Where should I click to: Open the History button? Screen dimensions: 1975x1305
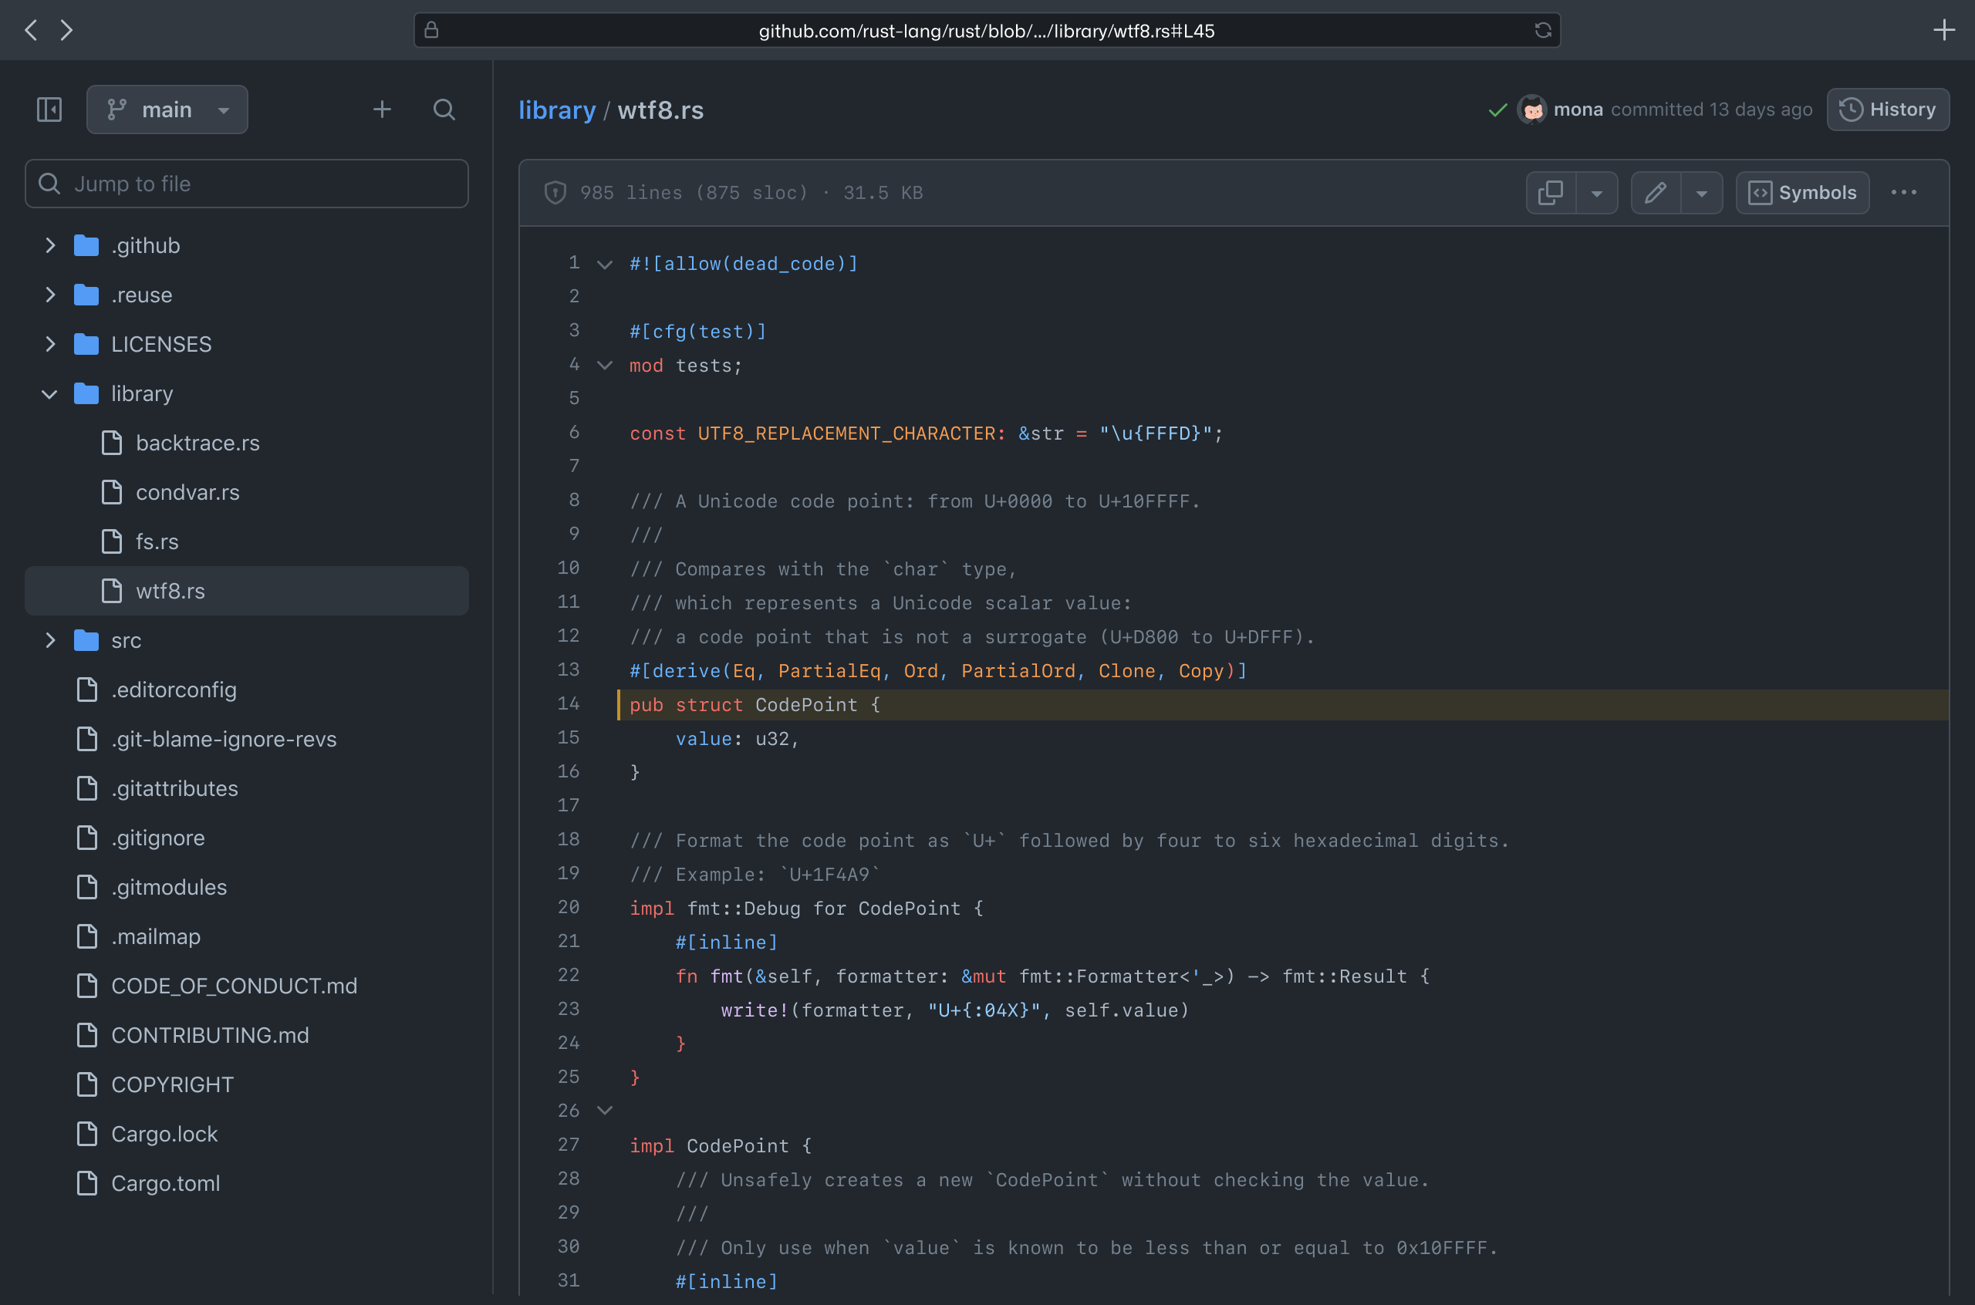pyautogui.click(x=1887, y=109)
